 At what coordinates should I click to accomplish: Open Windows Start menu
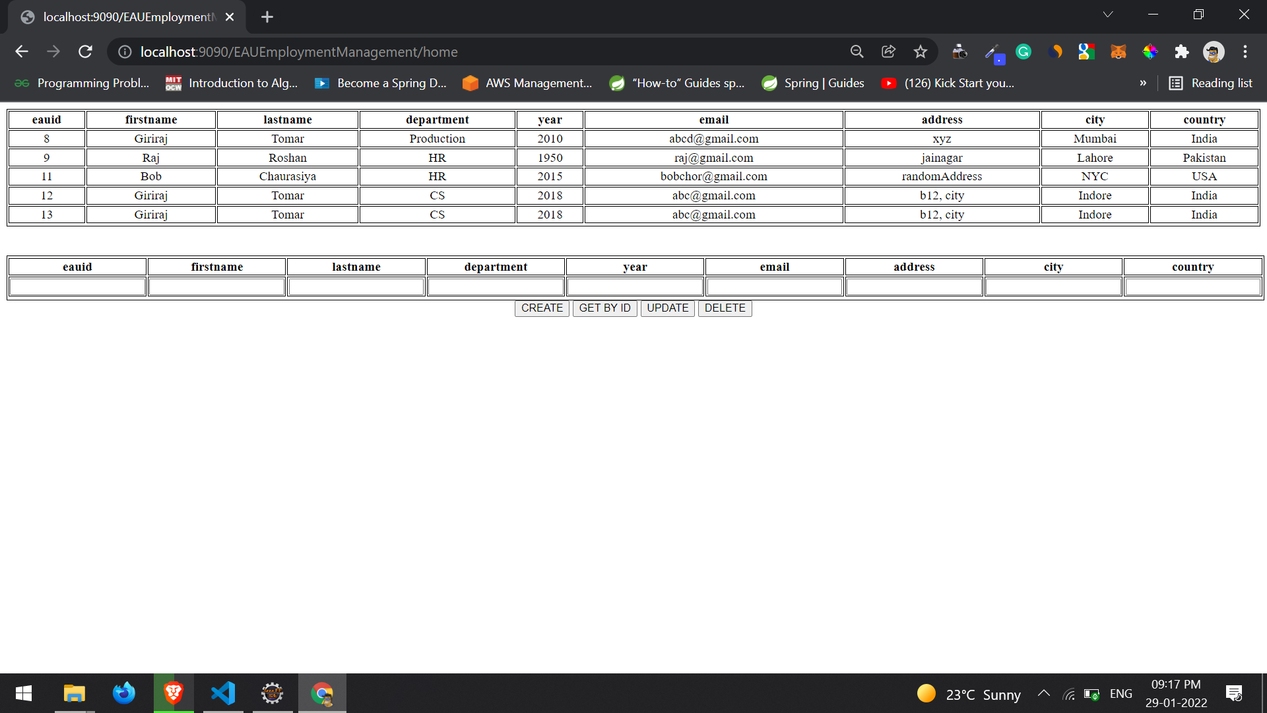[24, 693]
